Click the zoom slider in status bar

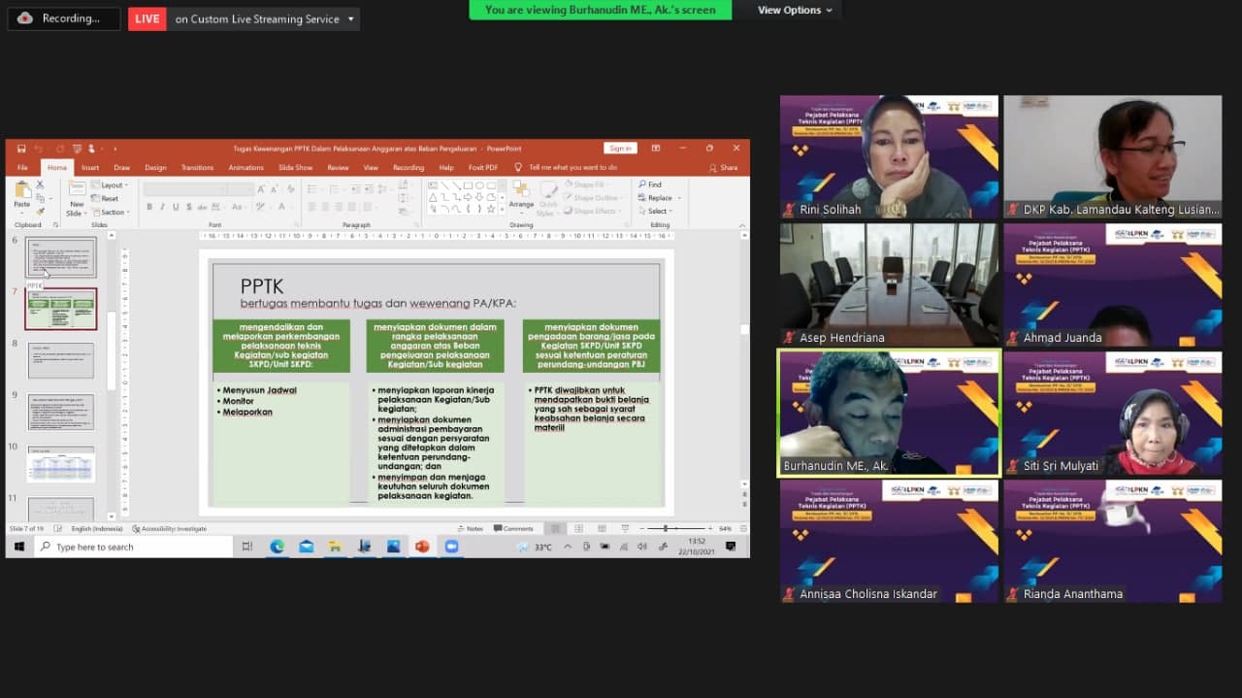(x=666, y=528)
